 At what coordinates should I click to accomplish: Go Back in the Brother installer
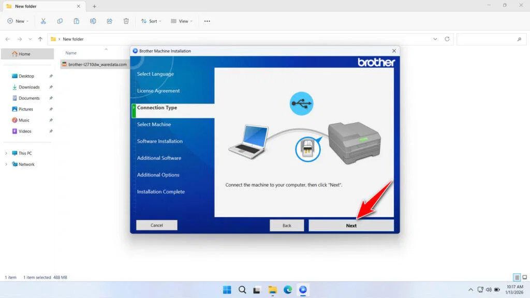(287, 225)
